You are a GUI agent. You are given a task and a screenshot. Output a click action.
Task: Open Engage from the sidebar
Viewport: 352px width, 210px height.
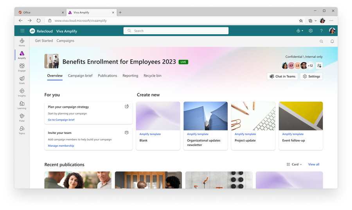pyautogui.click(x=22, y=68)
